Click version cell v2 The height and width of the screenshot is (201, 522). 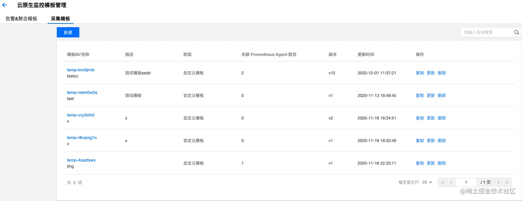pos(331,118)
